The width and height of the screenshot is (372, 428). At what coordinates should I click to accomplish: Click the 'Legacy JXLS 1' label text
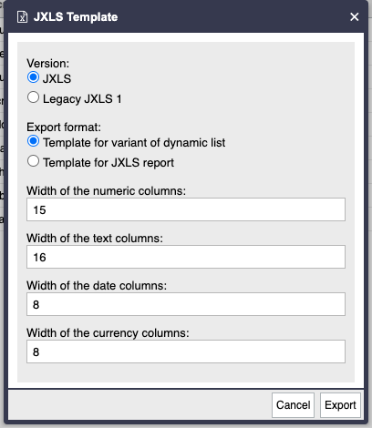[x=82, y=99]
